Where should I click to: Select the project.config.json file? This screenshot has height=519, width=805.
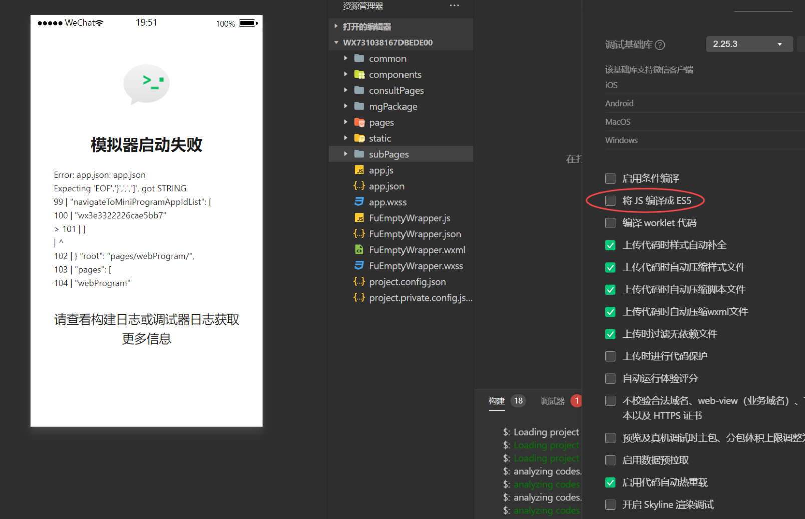pyautogui.click(x=407, y=282)
